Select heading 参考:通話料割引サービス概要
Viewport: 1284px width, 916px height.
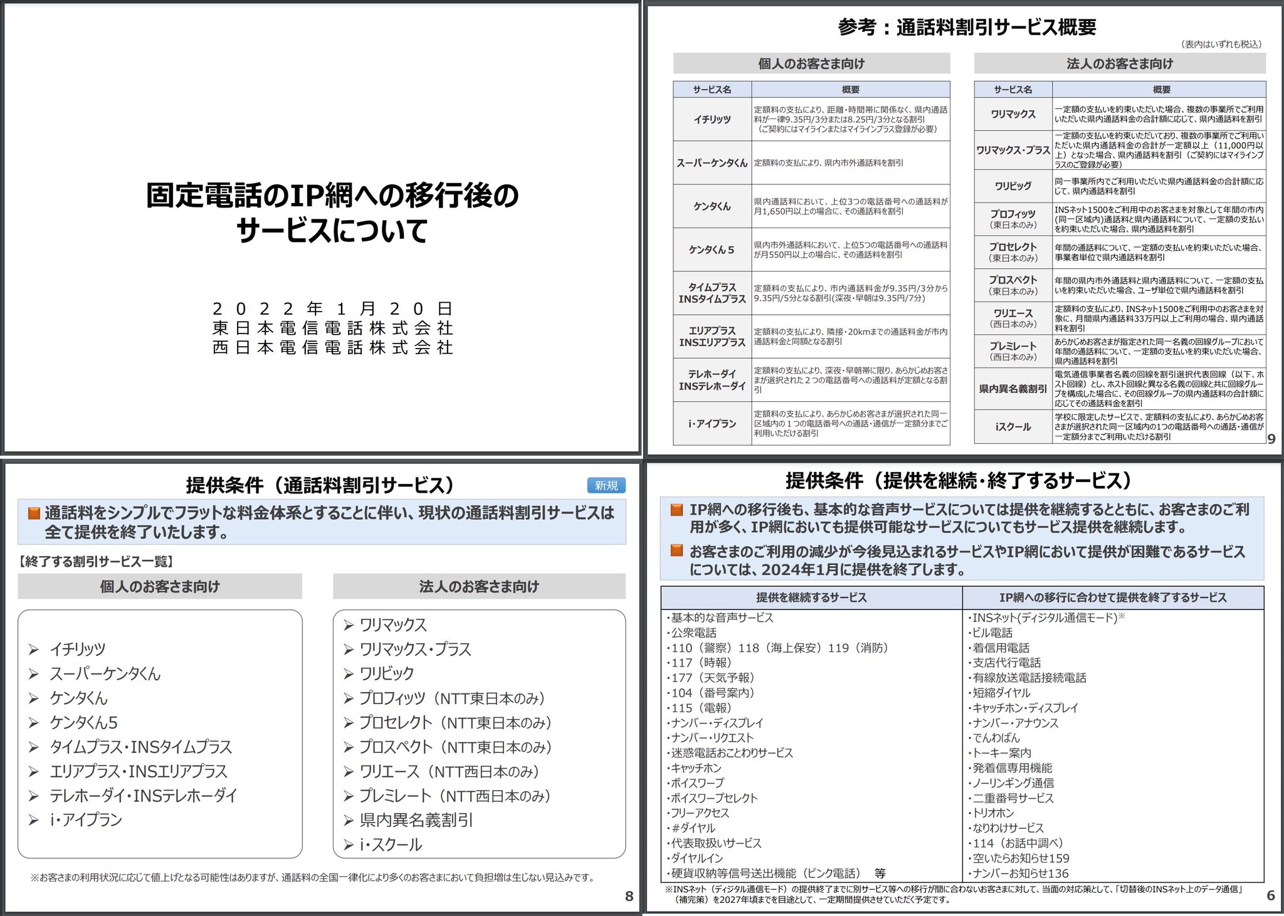tap(967, 27)
